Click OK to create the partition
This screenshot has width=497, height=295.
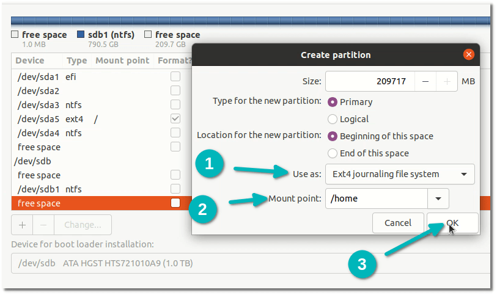452,223
